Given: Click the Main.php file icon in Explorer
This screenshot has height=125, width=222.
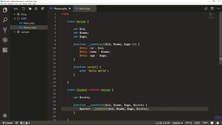Looking at the screenshot, I should pos(21,23).
